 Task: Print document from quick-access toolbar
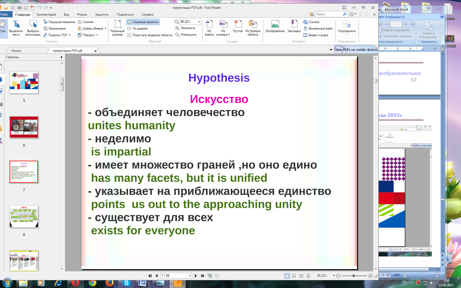[19, 8]
